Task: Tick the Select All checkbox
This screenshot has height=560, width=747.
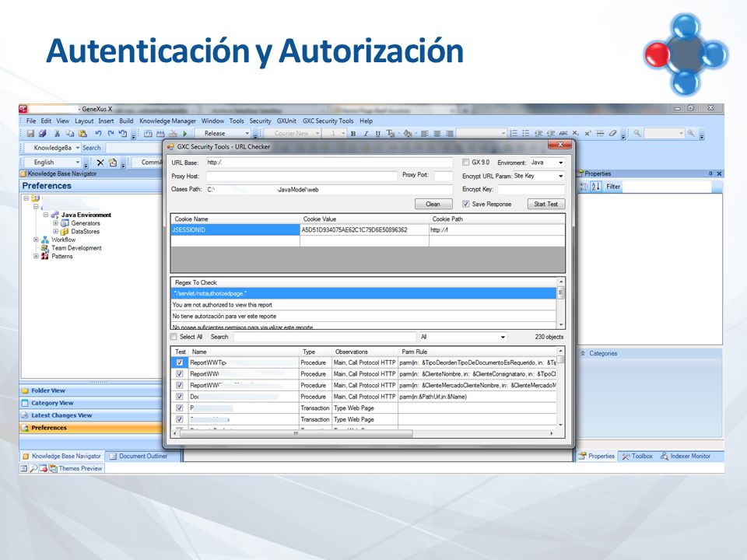Action: (174, 337)
